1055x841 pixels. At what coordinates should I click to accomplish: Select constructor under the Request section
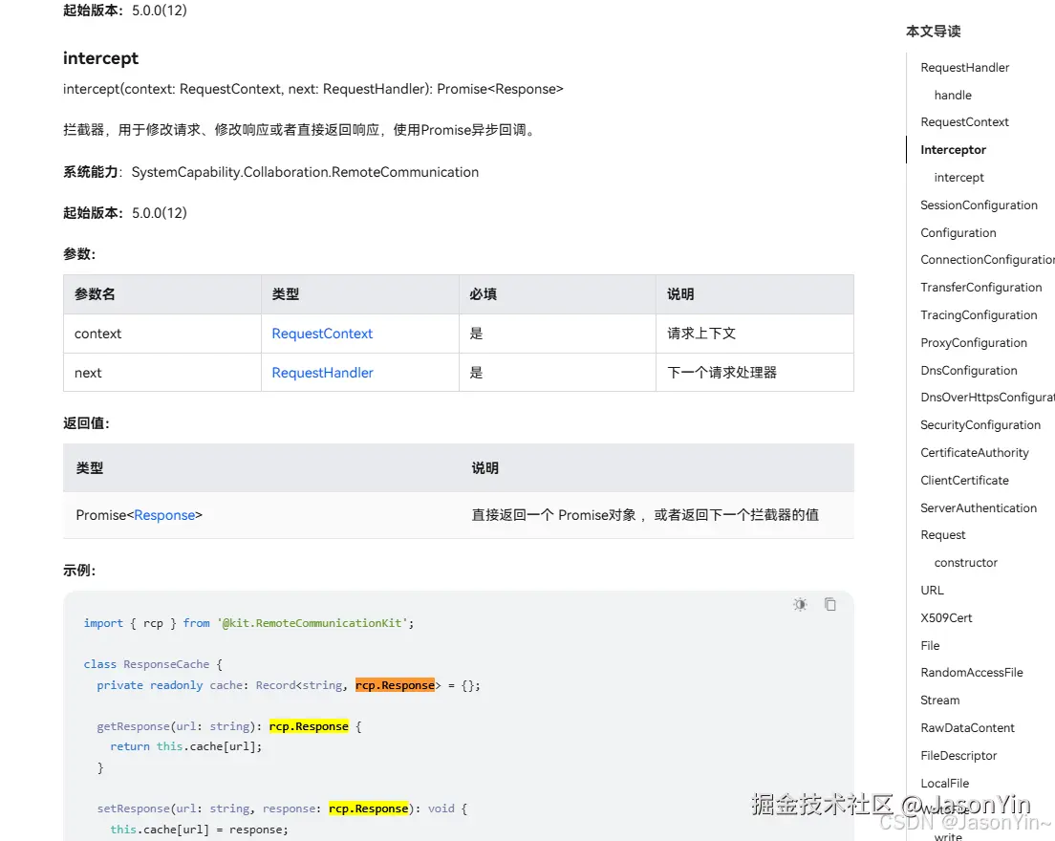[965, 562]
